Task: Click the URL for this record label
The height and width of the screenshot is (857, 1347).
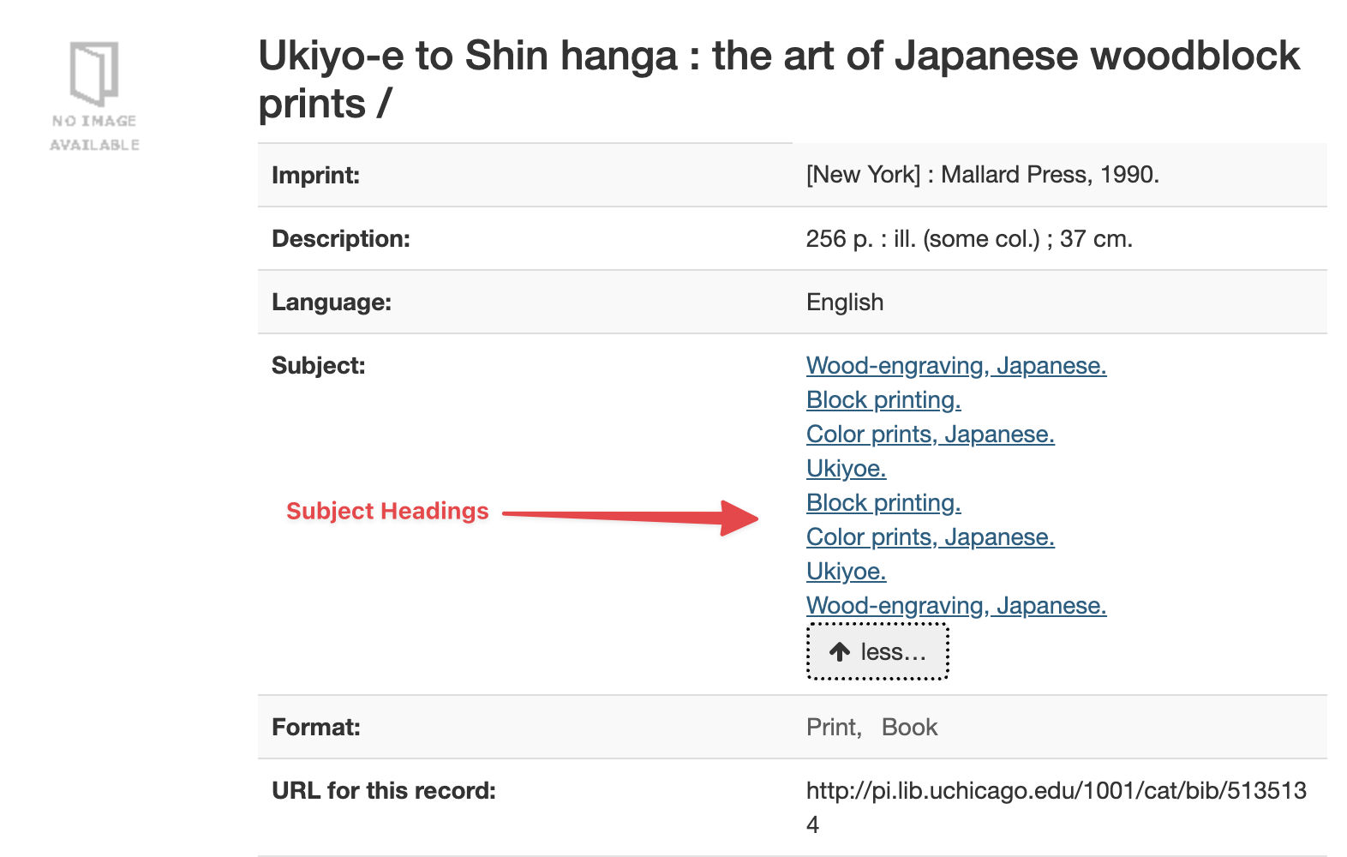Action: 383,791
